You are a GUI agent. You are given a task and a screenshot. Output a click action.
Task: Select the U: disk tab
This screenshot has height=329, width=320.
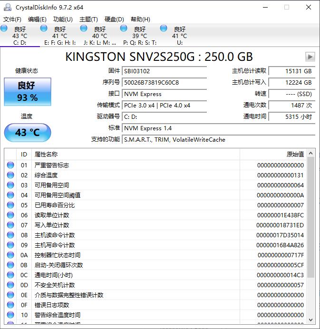point(180,36)
